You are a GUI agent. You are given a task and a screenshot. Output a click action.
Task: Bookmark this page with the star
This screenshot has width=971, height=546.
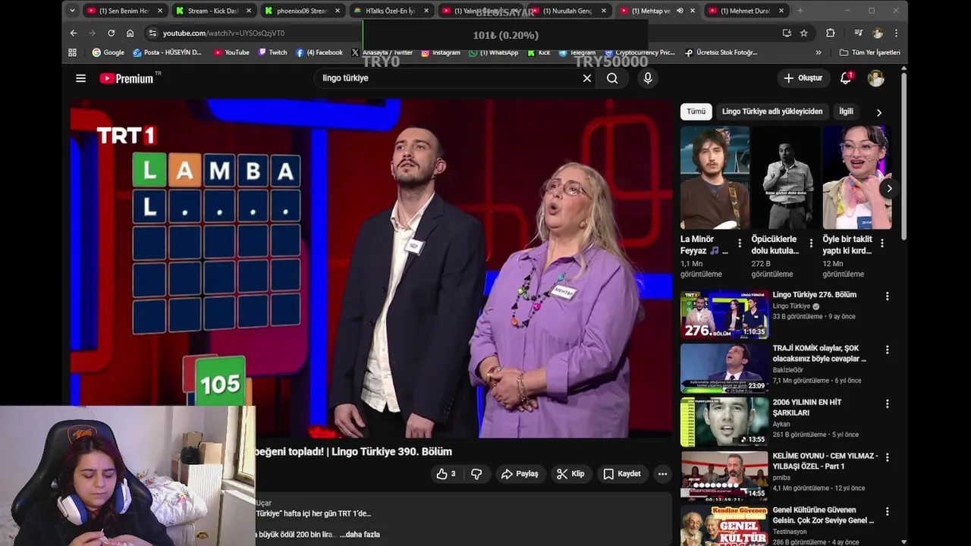tap(804, 33)
